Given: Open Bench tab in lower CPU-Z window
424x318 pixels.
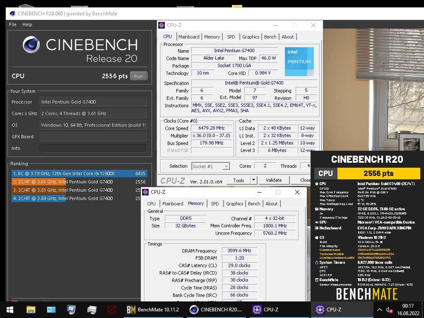Looking at the screenshot, I should coord(254,204).
